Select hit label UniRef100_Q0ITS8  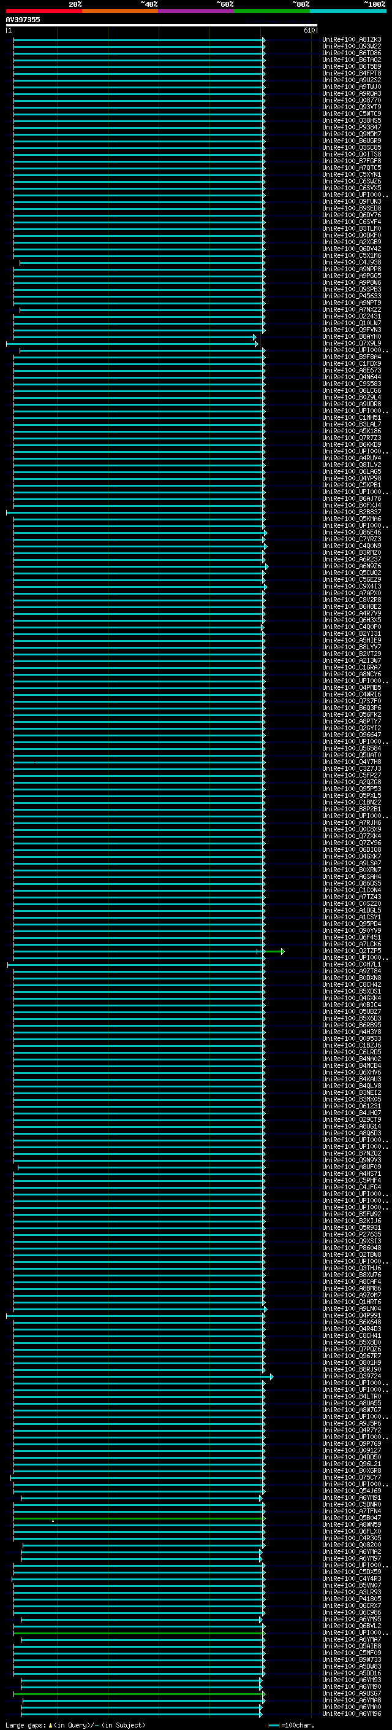point(351,155)
